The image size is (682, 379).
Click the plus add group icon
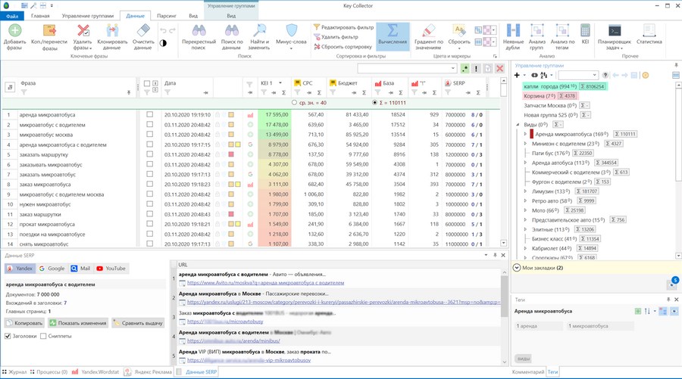point(517,75)
